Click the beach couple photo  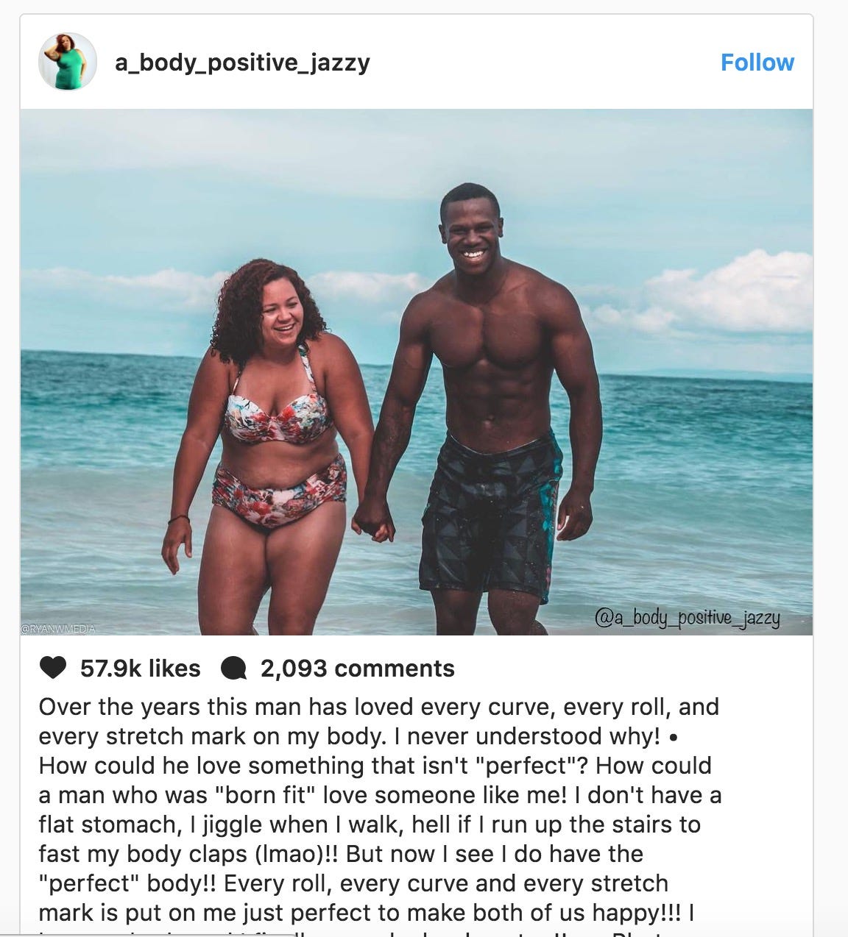click(417, 372)
